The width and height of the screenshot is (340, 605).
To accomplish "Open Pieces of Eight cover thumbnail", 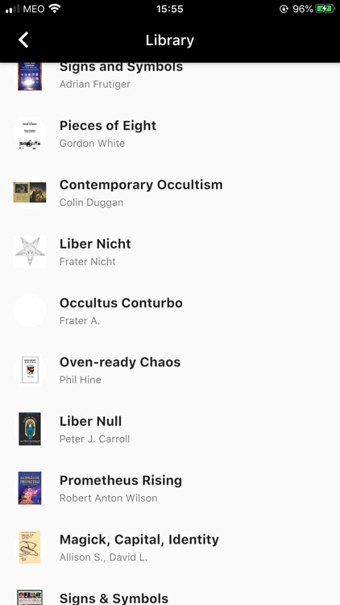I will pos(30,133).
